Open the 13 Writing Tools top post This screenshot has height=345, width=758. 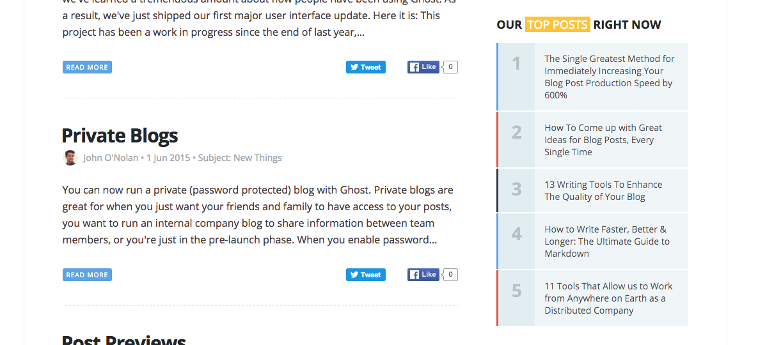click(603, 190)
